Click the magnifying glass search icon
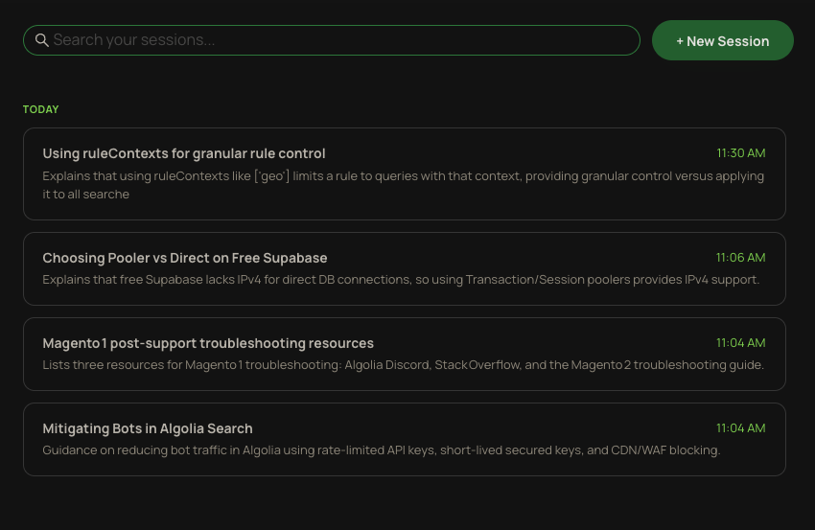This screenshot has height=530, width=815. click(42, 40)
